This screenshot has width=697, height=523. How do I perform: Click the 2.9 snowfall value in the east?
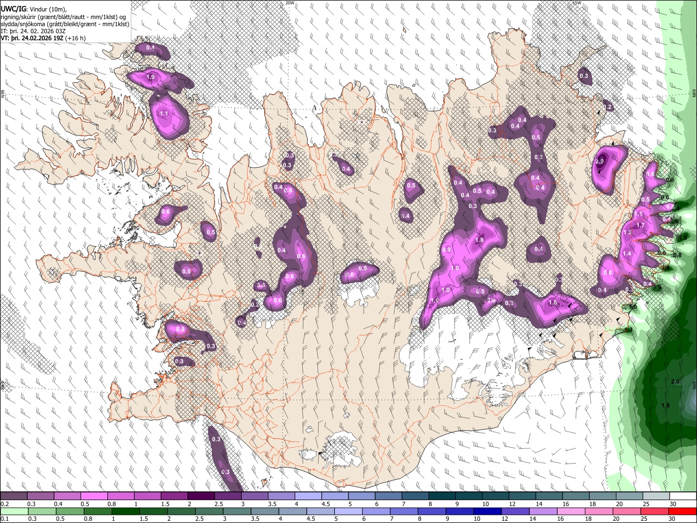pos(600,162)
